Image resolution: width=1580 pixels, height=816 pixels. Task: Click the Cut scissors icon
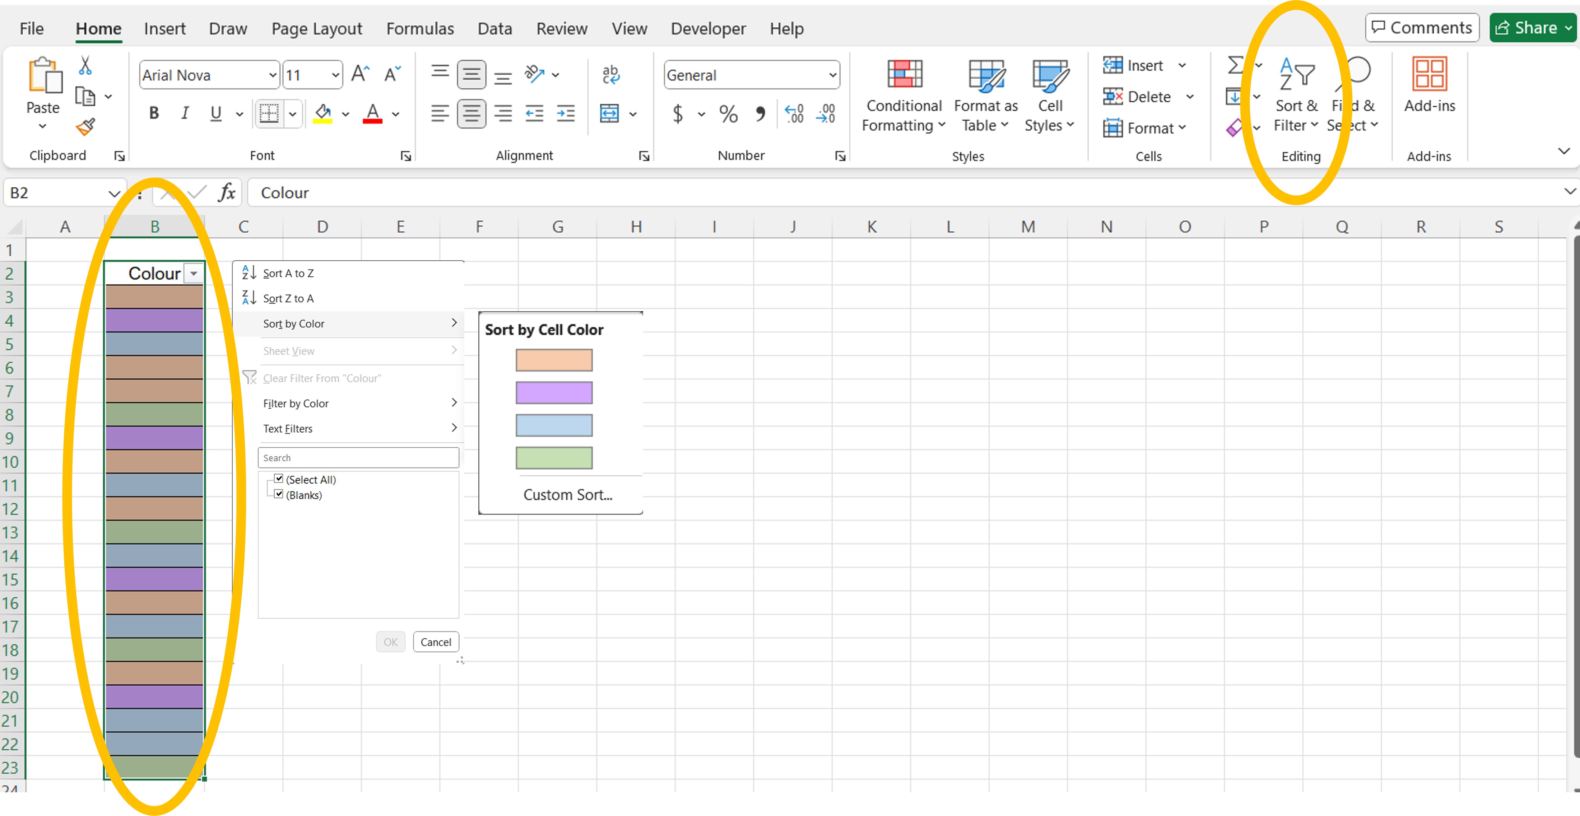[85, 66]
